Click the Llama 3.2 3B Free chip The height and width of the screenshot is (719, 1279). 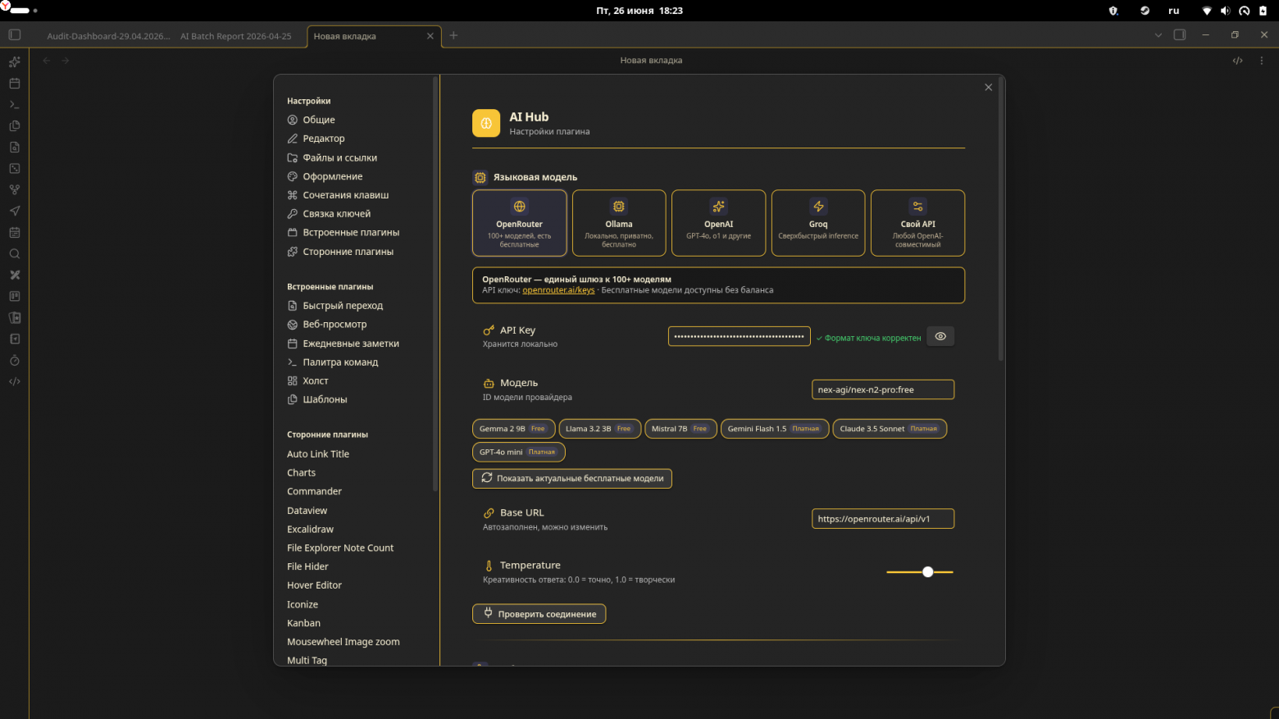coord(599,429)
